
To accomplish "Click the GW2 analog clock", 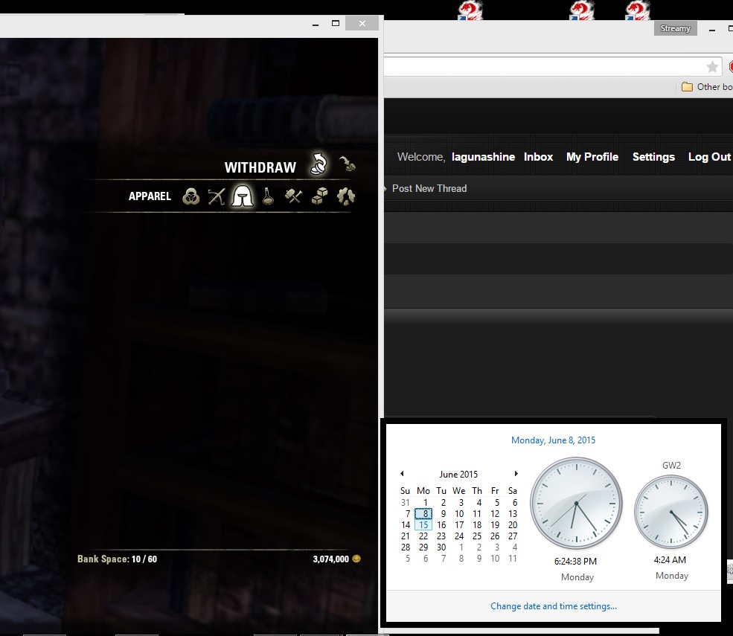I will (x=670, y=512).
